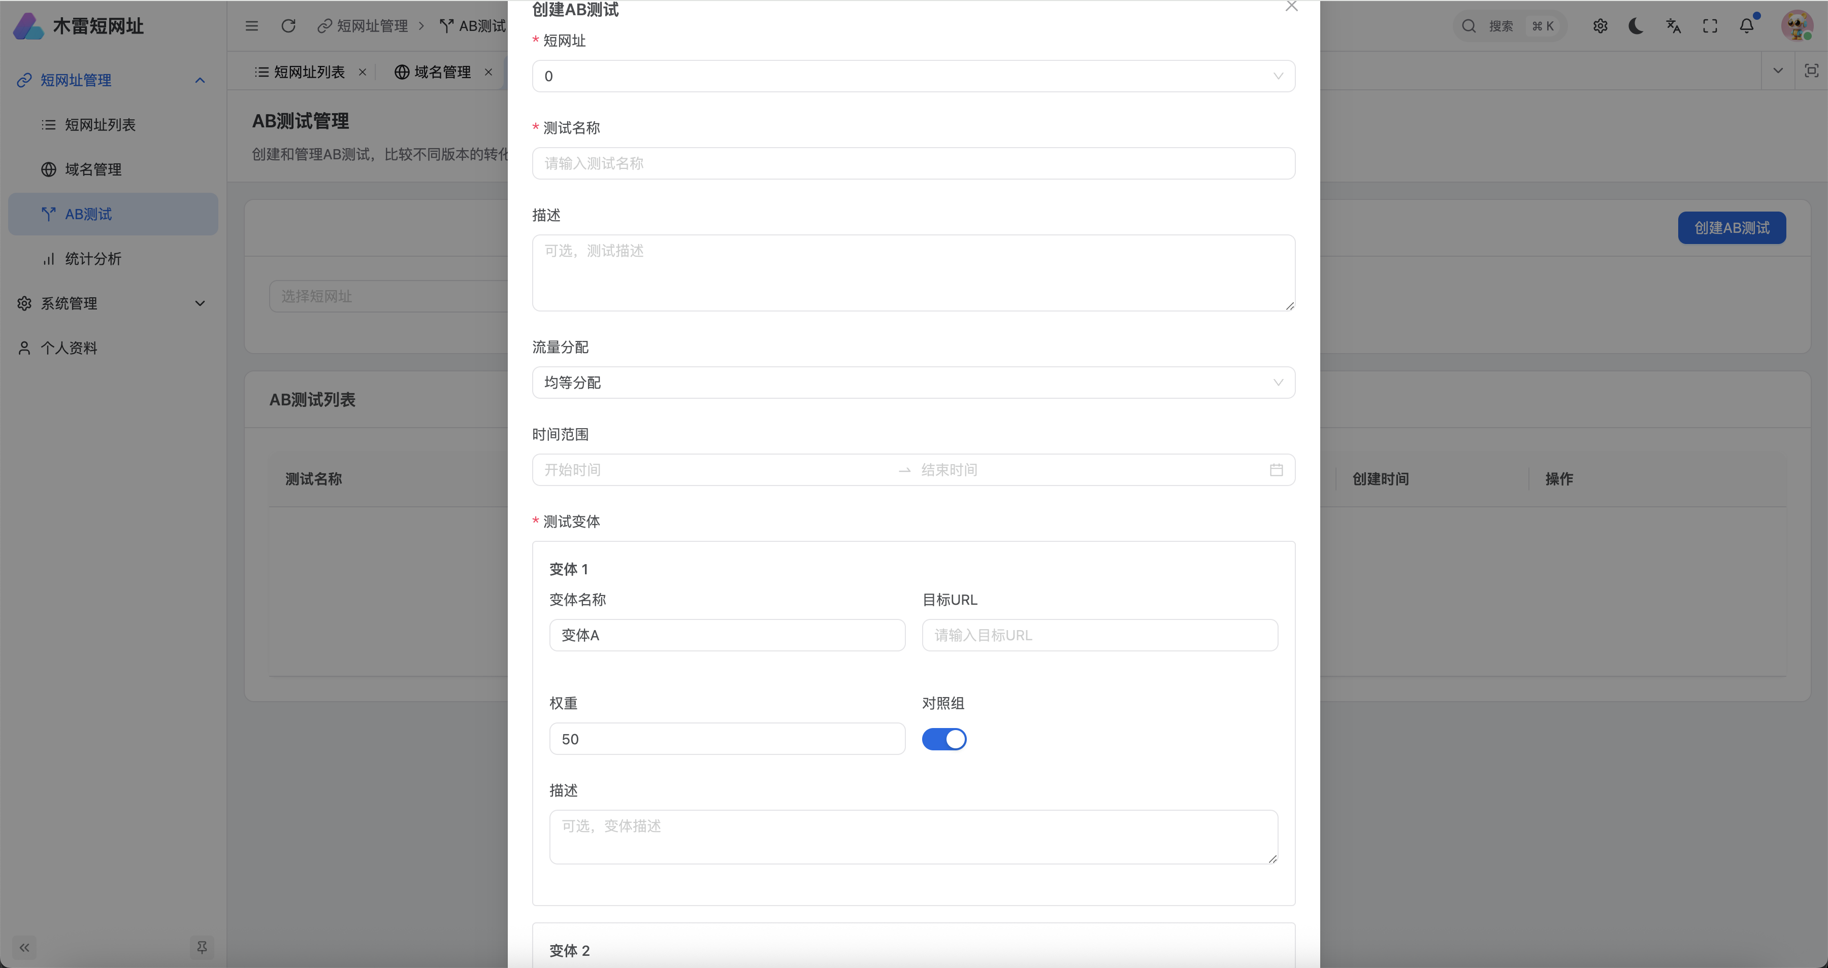Click the 目标URL input for 变体 1

1099,635
